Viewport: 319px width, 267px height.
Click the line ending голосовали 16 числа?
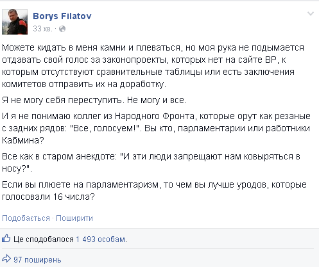click(x=48, y=197)
